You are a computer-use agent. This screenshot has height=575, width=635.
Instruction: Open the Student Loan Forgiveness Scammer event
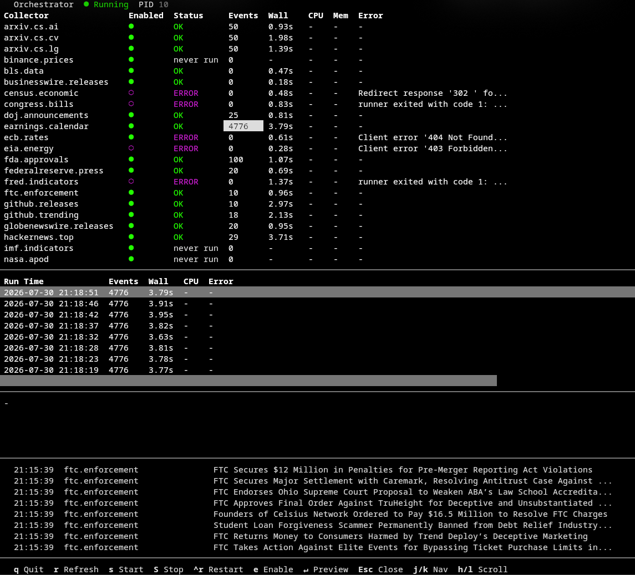(317, 525)
